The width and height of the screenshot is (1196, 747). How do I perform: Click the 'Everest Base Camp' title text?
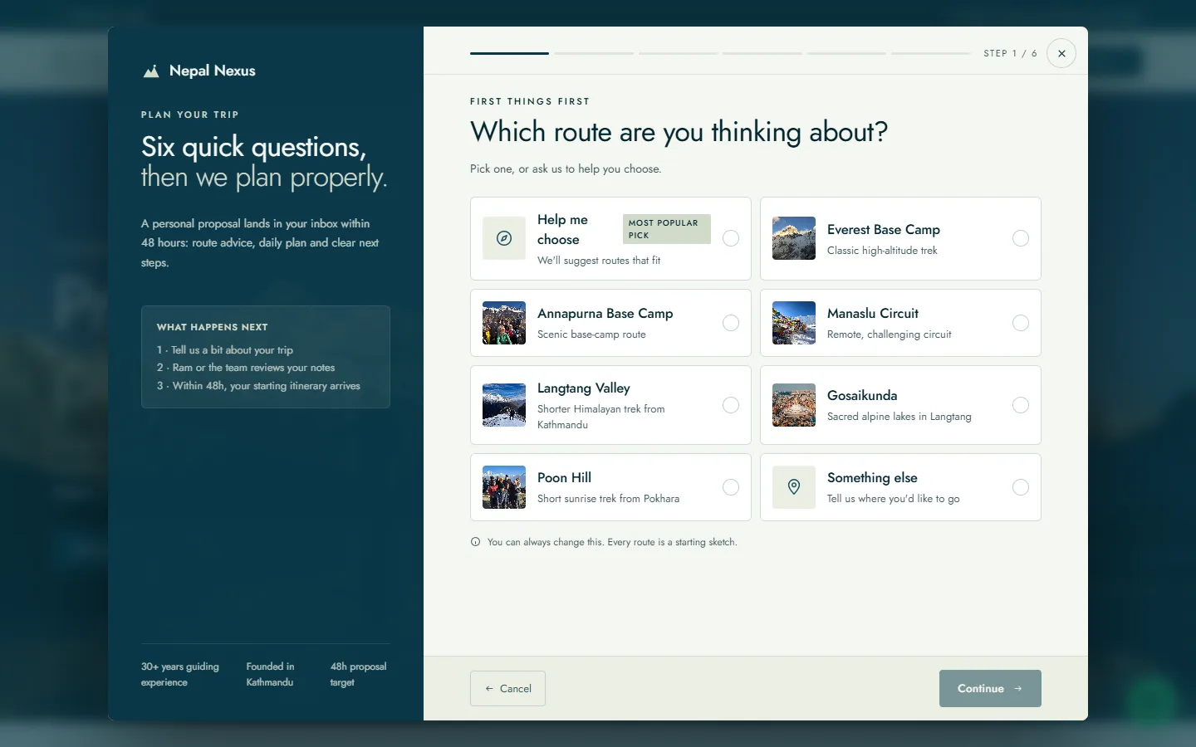pyautogui.click(x=884, y=229)
